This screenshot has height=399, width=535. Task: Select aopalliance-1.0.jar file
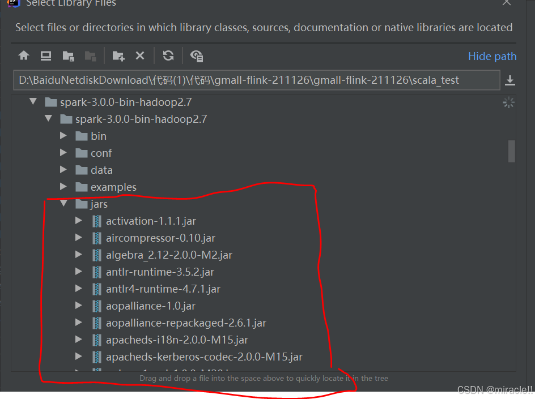(x=144, y=306)
